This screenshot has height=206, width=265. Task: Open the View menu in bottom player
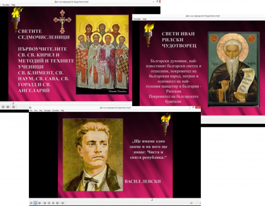36,110
